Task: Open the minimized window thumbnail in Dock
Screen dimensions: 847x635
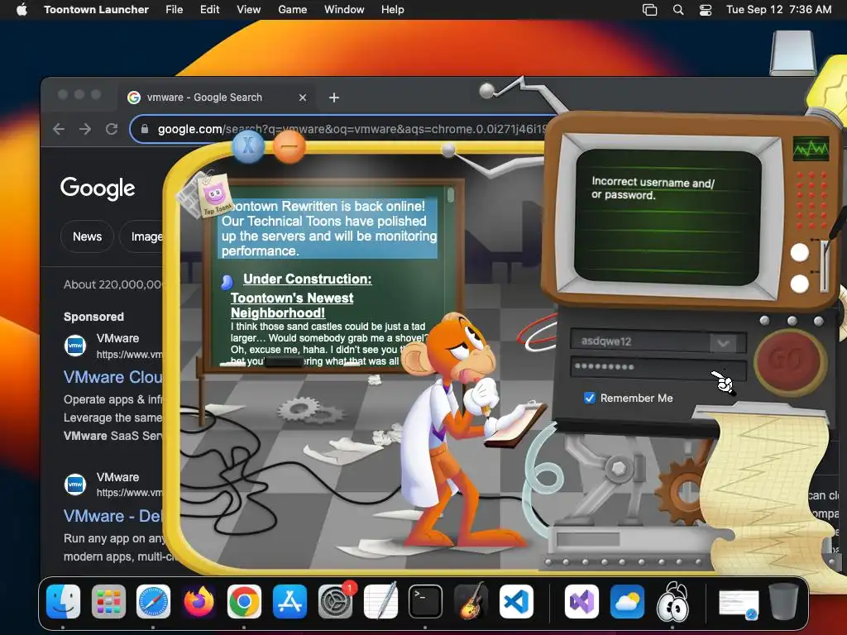Action: pyautogui.click(x=739, y=604)
